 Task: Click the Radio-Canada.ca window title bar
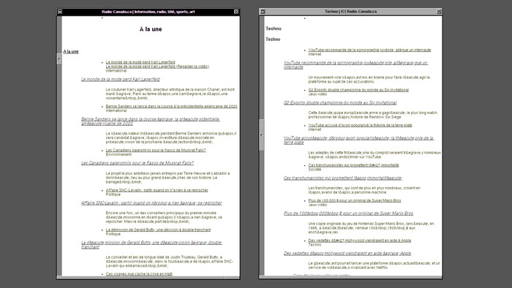(148, 12)
